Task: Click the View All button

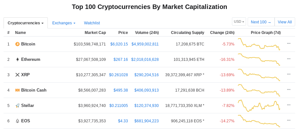Action: point(285,22)
